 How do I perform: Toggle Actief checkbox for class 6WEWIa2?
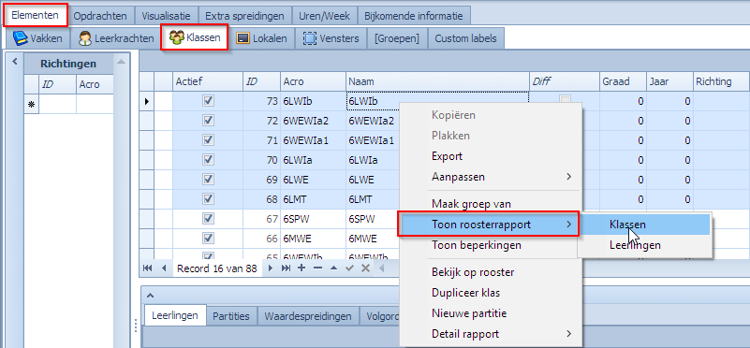[x=208, y=121]
